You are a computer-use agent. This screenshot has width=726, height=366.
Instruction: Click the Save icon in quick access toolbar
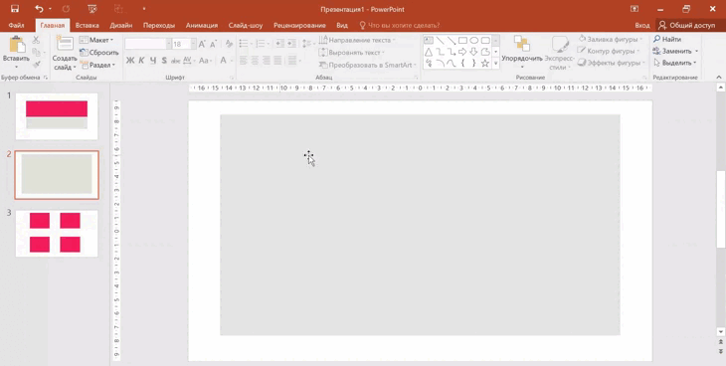15,9
